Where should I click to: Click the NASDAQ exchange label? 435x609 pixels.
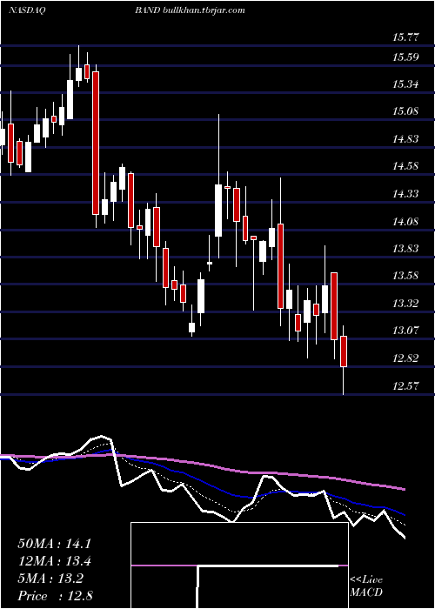[27, 10]
